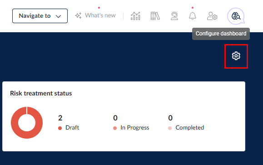Click the sparkle icon beside What's new
The width and height of the screenshot is (263, 165).
(78, 15)
